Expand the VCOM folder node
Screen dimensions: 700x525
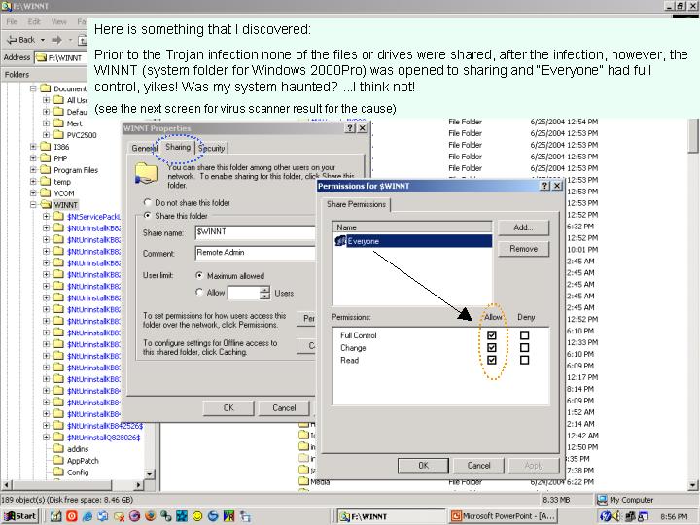point(33,192)
